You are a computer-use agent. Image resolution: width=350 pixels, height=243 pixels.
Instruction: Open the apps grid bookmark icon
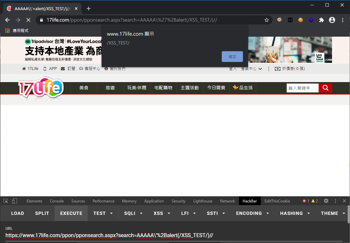pyautogui.click(x=8, y=31)
